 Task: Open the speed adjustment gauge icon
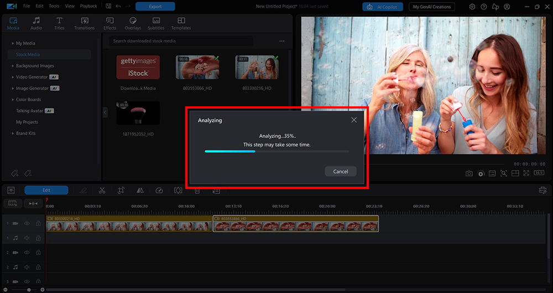click(159, 191)
